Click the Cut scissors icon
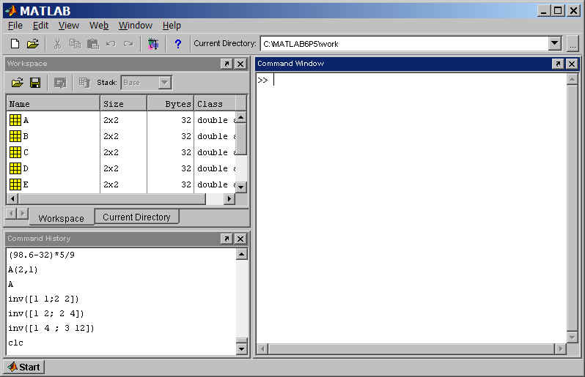This screenshot has width=585, height=377. tap(57, 44)
